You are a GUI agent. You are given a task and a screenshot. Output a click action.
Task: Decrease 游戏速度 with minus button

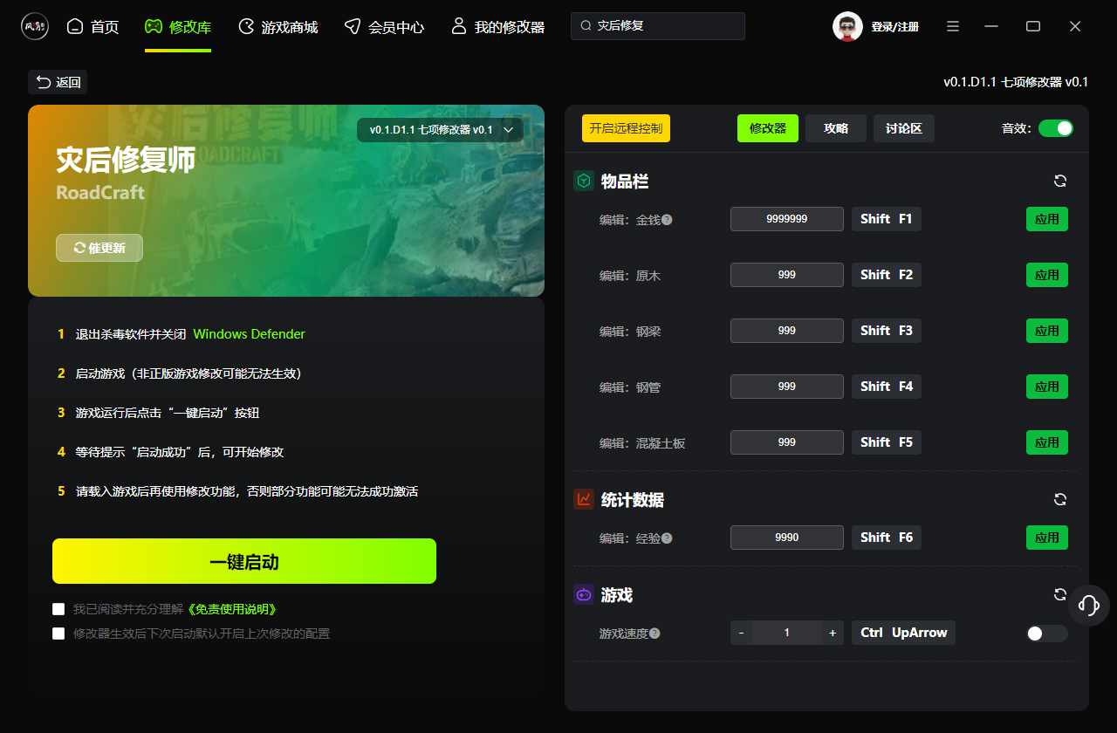(741, 633)
